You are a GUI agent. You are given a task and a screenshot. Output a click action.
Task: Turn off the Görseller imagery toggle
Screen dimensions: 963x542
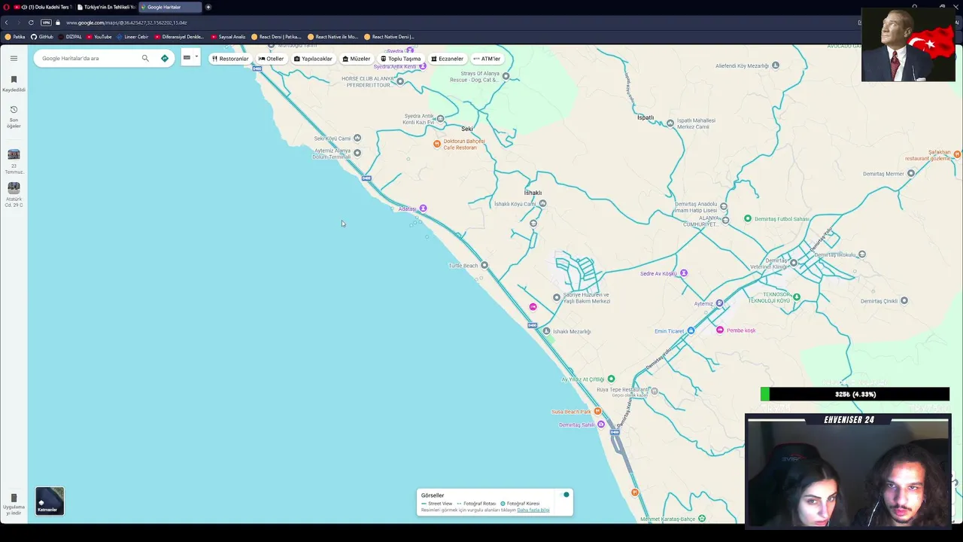tap(566, 495)
